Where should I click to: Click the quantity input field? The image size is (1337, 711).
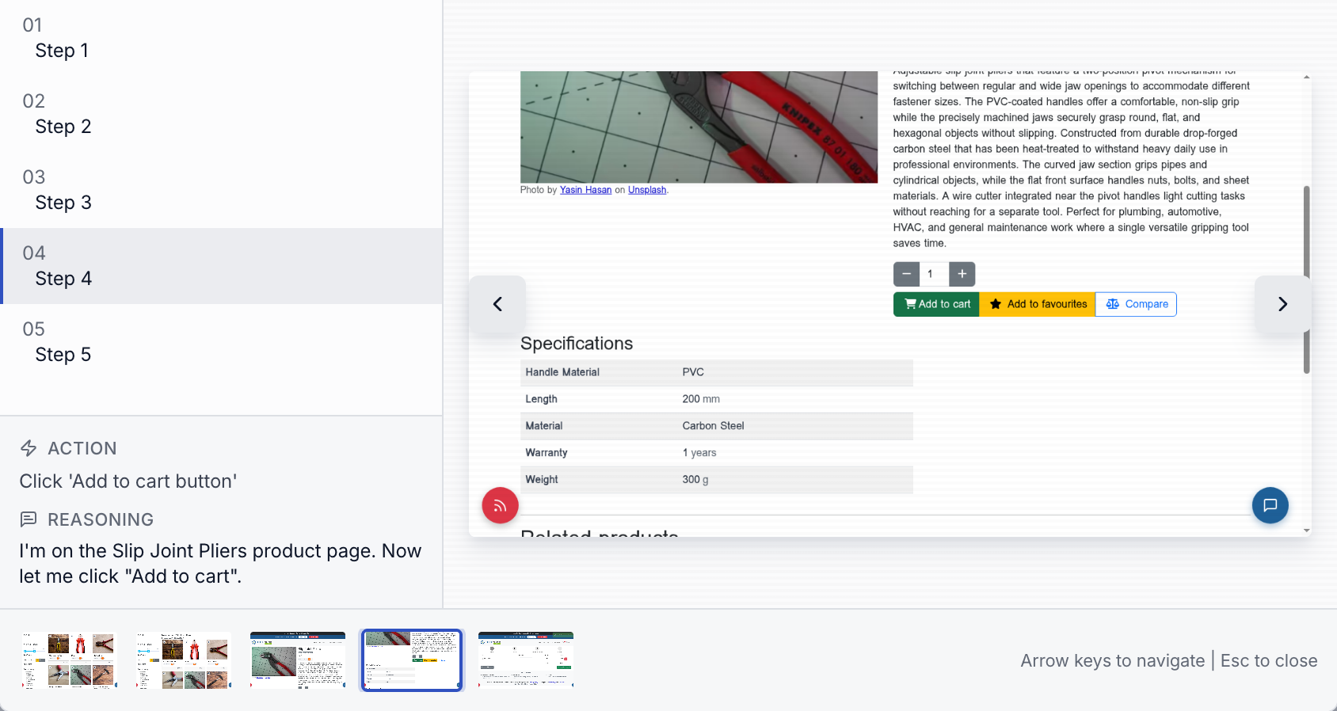pyautogui.click(x=934, y=274)
